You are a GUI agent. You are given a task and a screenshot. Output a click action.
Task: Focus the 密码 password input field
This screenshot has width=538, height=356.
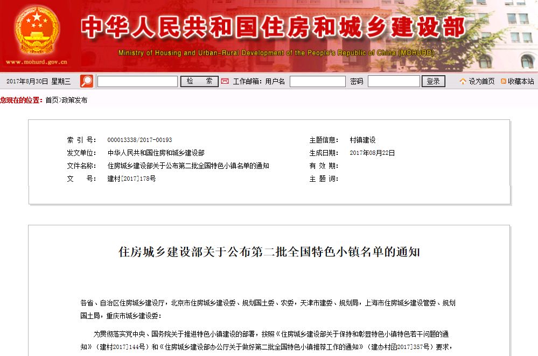click(x=394, y=81)
